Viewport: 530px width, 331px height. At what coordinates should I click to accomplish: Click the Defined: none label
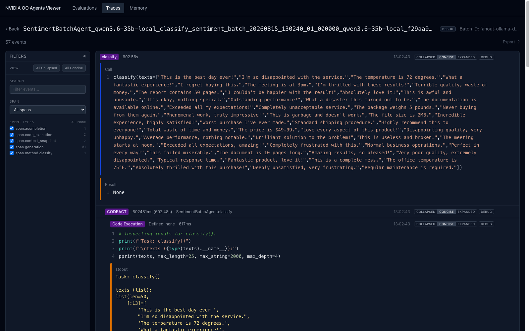click(162, 224)
